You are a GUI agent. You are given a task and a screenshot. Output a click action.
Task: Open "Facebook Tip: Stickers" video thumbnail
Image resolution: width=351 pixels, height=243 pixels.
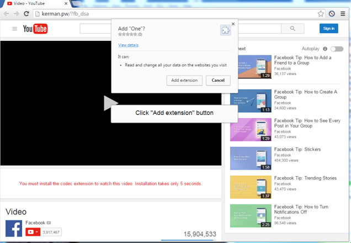click(251, 158)
